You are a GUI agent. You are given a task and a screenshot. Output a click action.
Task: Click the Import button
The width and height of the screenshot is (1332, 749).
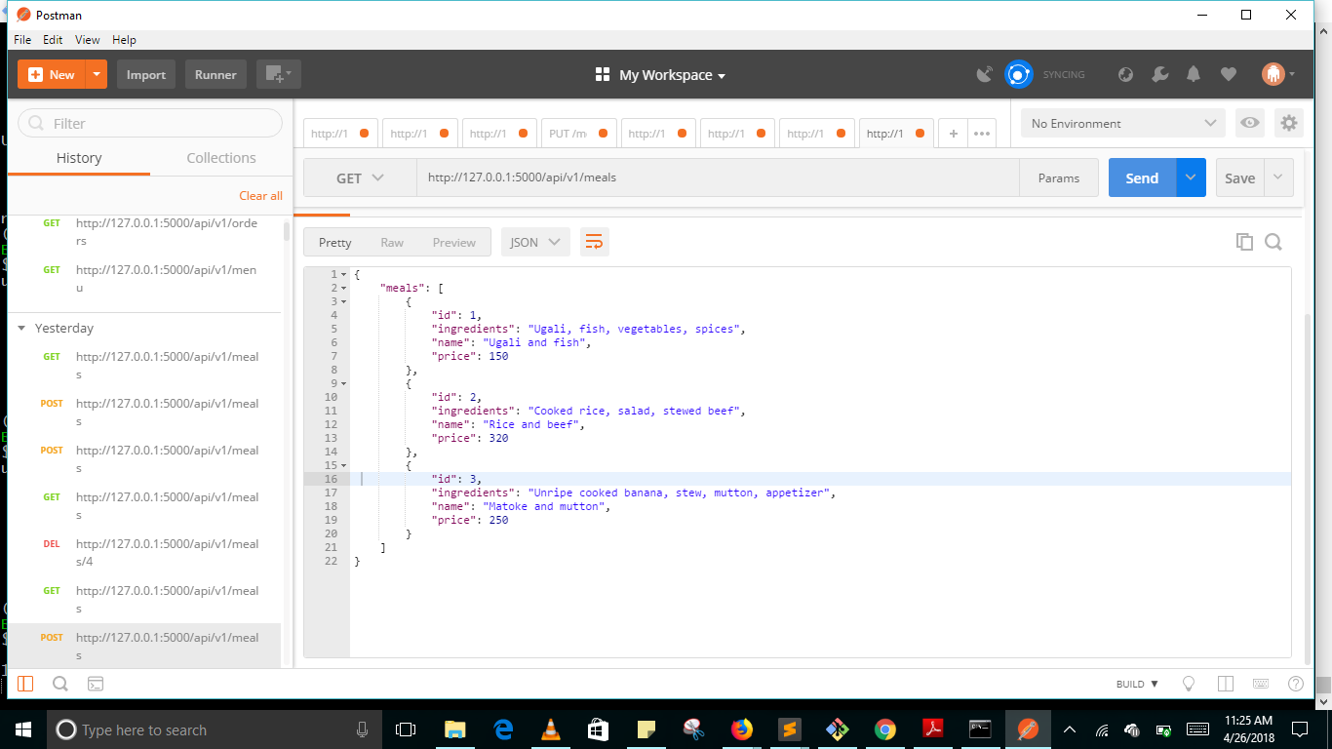146,74
